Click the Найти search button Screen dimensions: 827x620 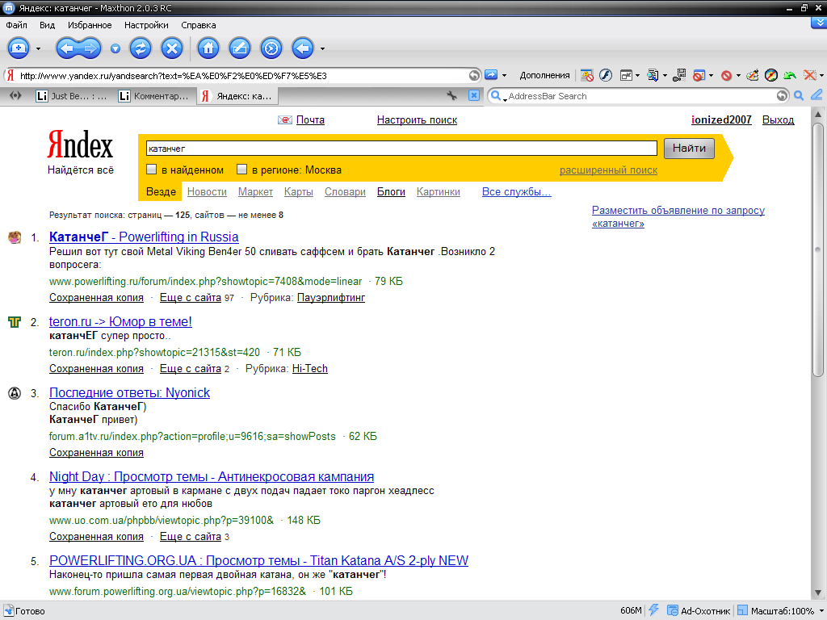pos(689,149)
